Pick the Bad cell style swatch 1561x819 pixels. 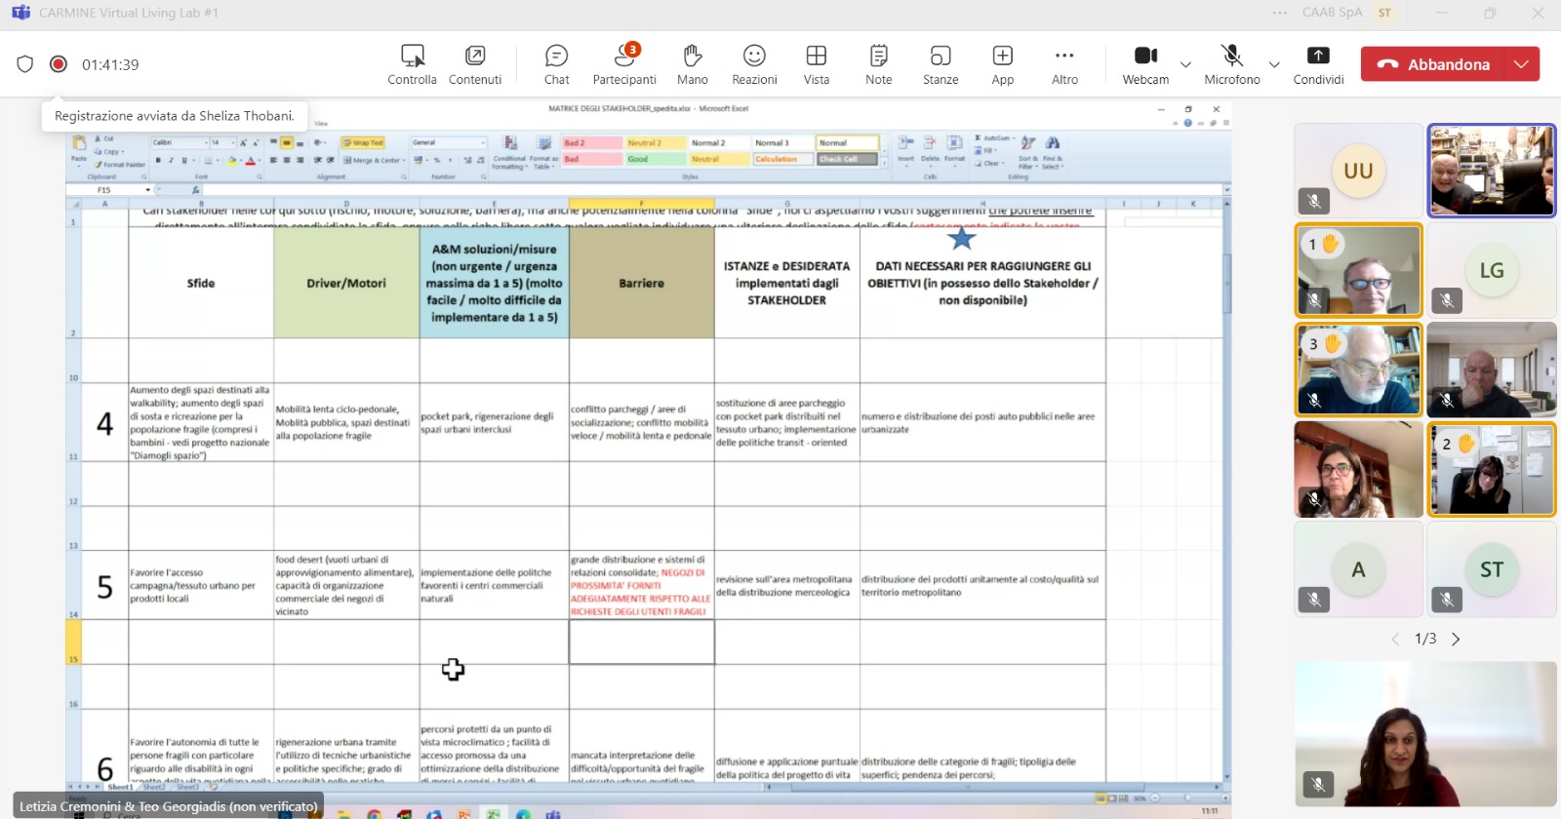point(591,159)
